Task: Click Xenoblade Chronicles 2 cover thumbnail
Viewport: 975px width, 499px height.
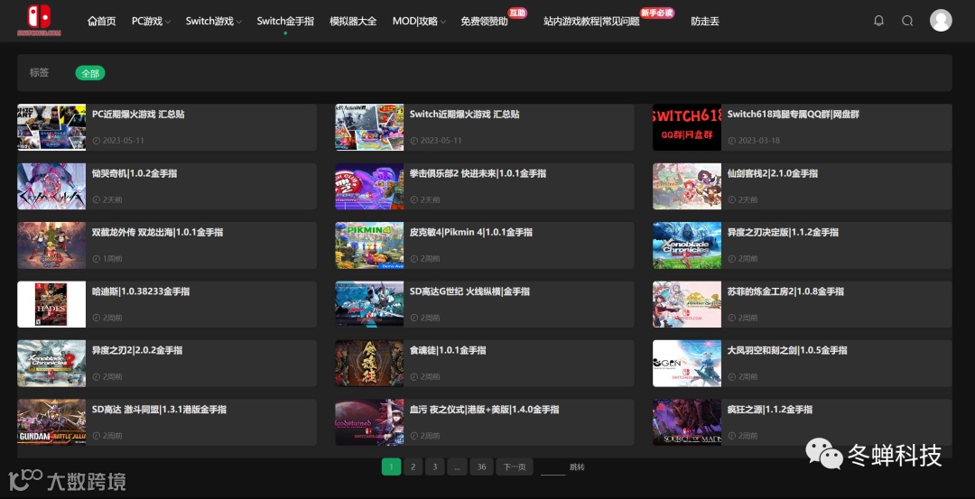Action: coord(51,363)
